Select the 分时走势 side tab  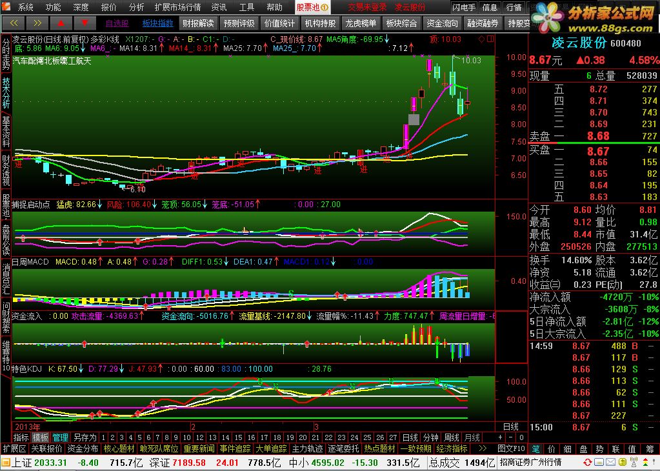6,54
